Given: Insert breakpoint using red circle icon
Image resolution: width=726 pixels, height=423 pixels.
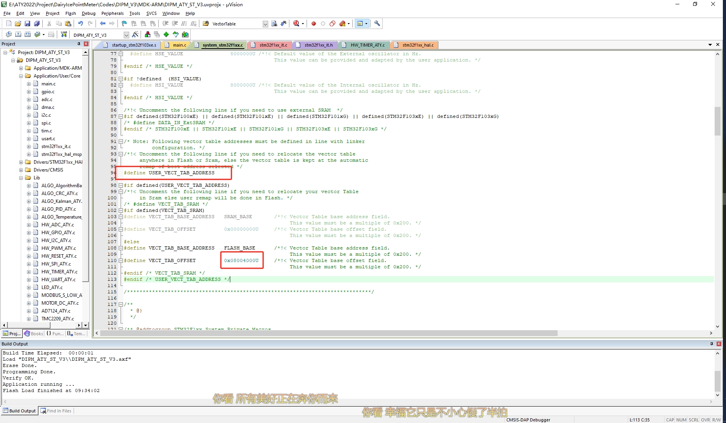Looking at the screenshot, I should [x=314, y=24].
